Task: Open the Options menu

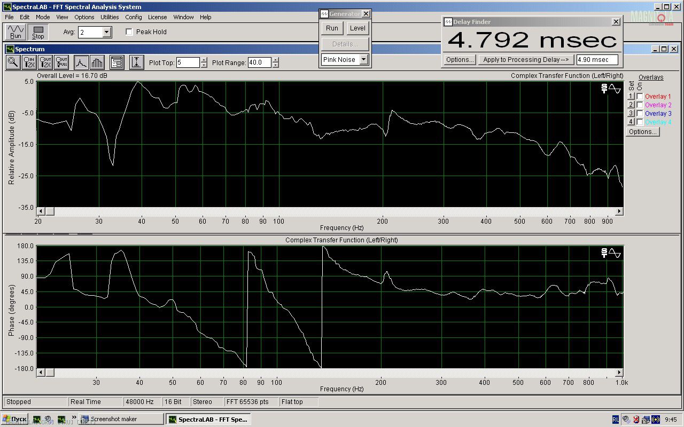Action: (x=84, y=17)
